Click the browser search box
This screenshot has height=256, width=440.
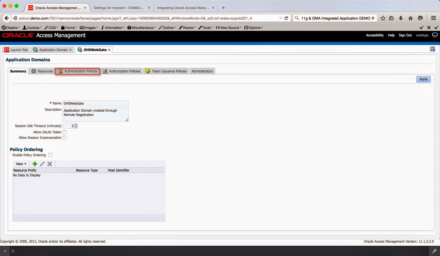pyautogui.click(x=335, y=18)
